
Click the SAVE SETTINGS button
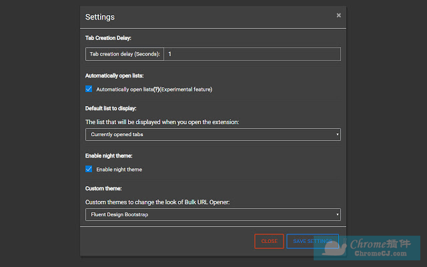pyautogui.click(x=312, y=241)
